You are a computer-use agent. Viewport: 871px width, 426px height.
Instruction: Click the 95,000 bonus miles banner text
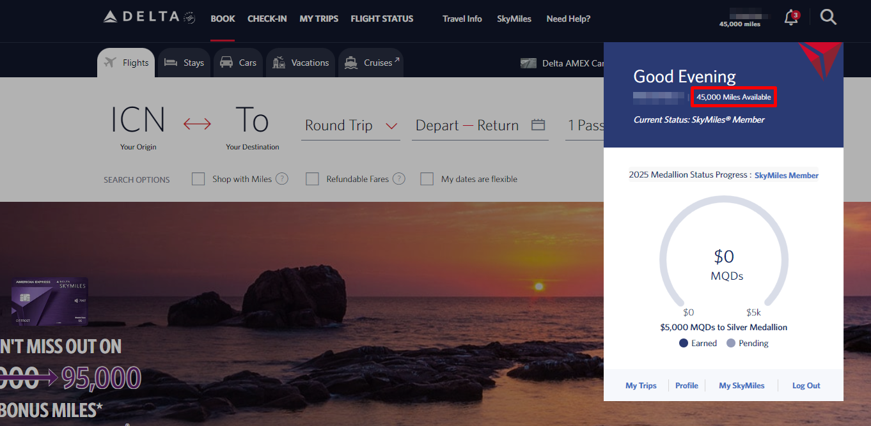pyautogui.click(x=101, y=377)
